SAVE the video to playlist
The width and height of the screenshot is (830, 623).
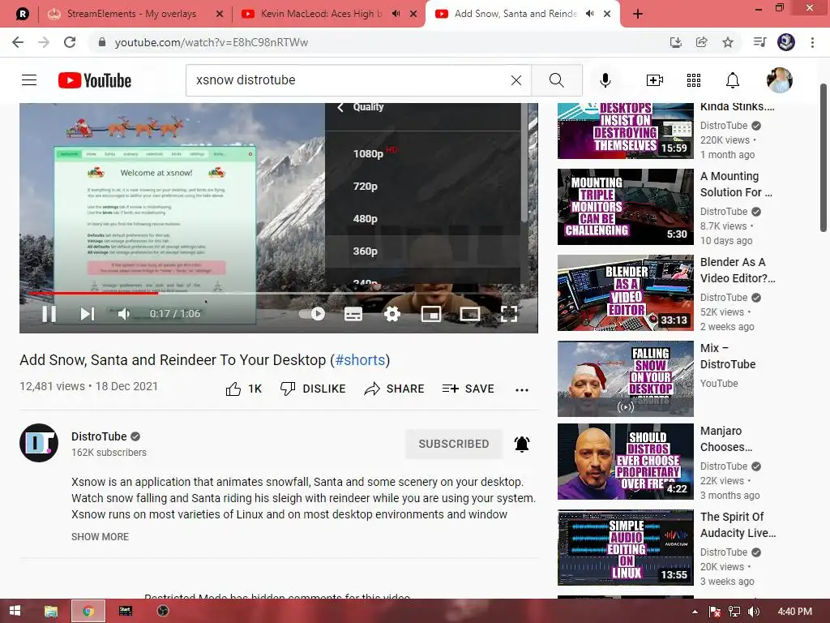(468, 389)
